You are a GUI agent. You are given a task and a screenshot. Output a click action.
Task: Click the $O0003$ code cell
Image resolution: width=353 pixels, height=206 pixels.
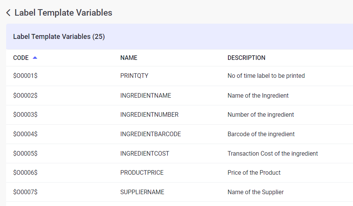(25, 115)
